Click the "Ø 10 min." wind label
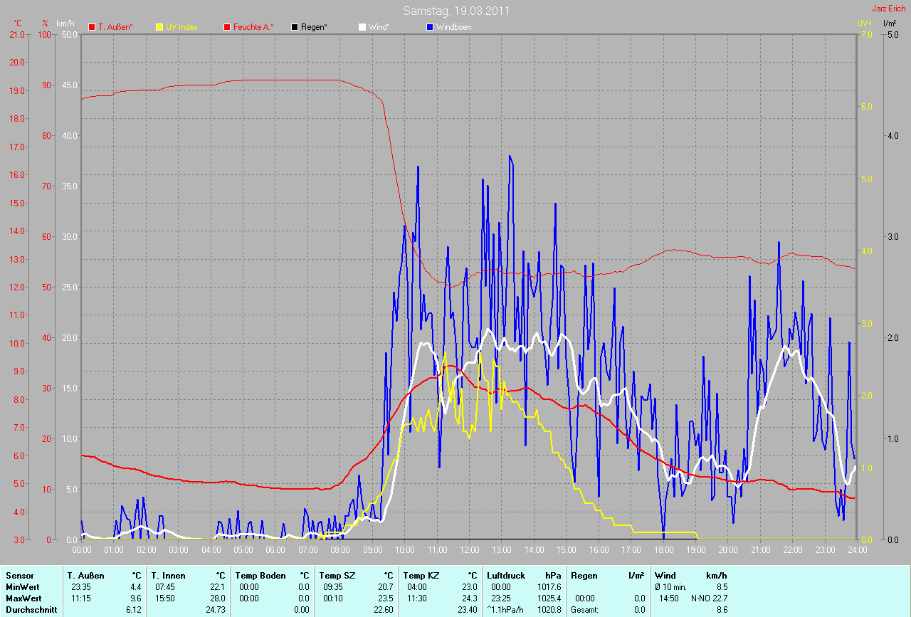This screenshot has height=617, width=911. click(x=670, y=586)
